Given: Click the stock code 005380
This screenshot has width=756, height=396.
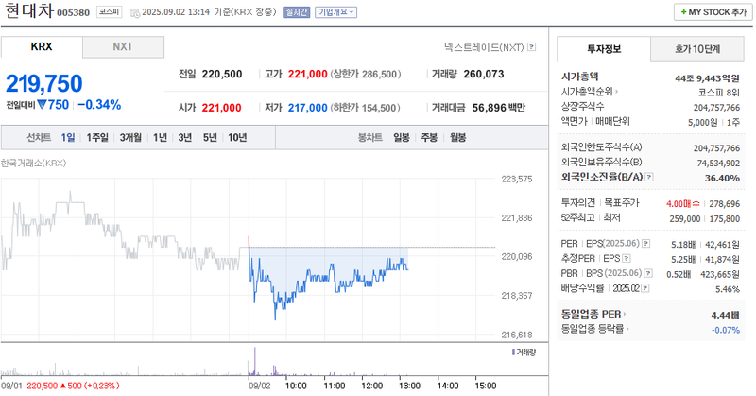Looking at the screenshot, I should tap(74, 13).
